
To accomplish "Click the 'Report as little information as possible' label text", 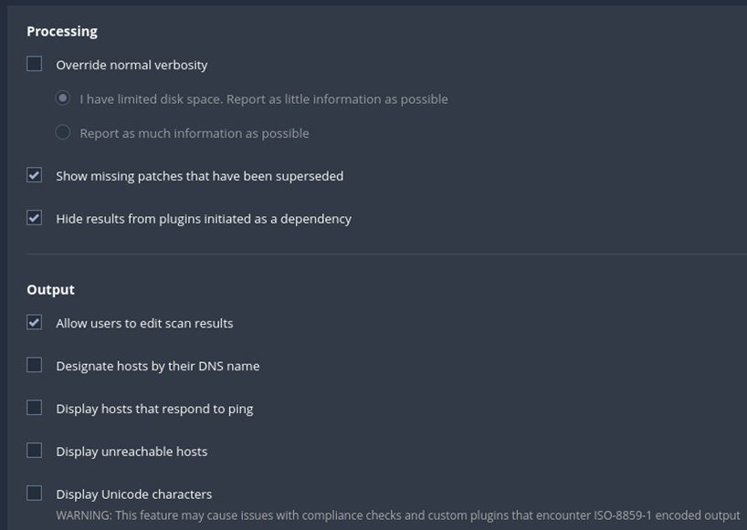I will (337, 99).
